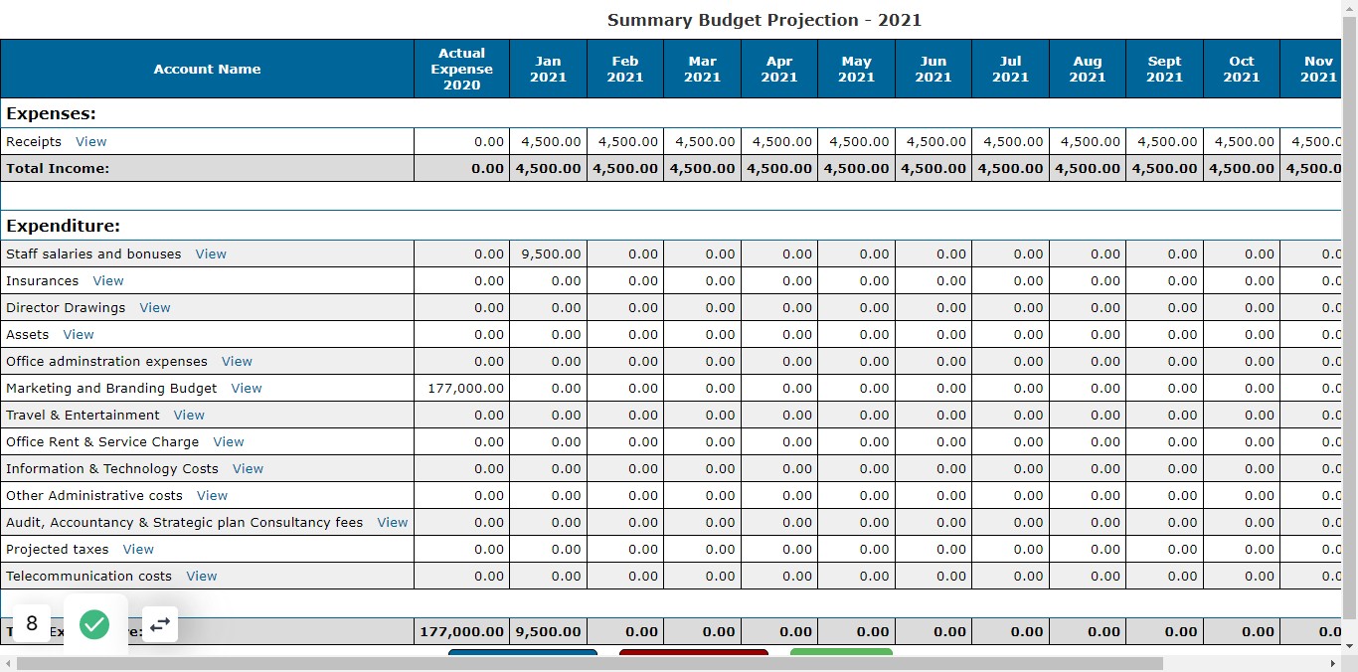This screenshot has width=1358, height=672.
Task: Click the Jul 2021 column header
Action: [x=1010, y=69]
